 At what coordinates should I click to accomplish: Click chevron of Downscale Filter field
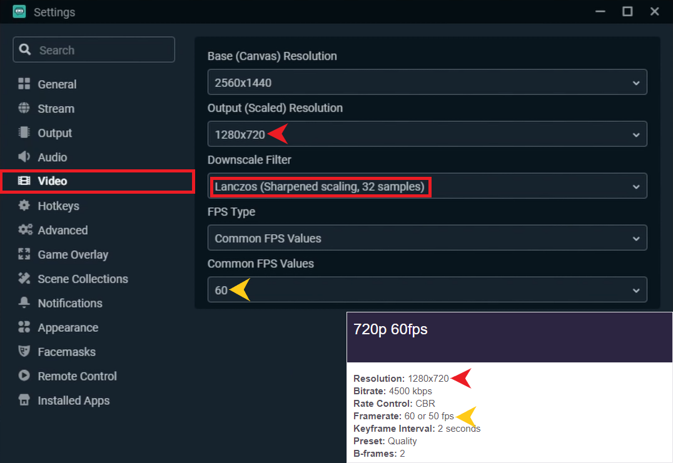click(x=636, y=186)
